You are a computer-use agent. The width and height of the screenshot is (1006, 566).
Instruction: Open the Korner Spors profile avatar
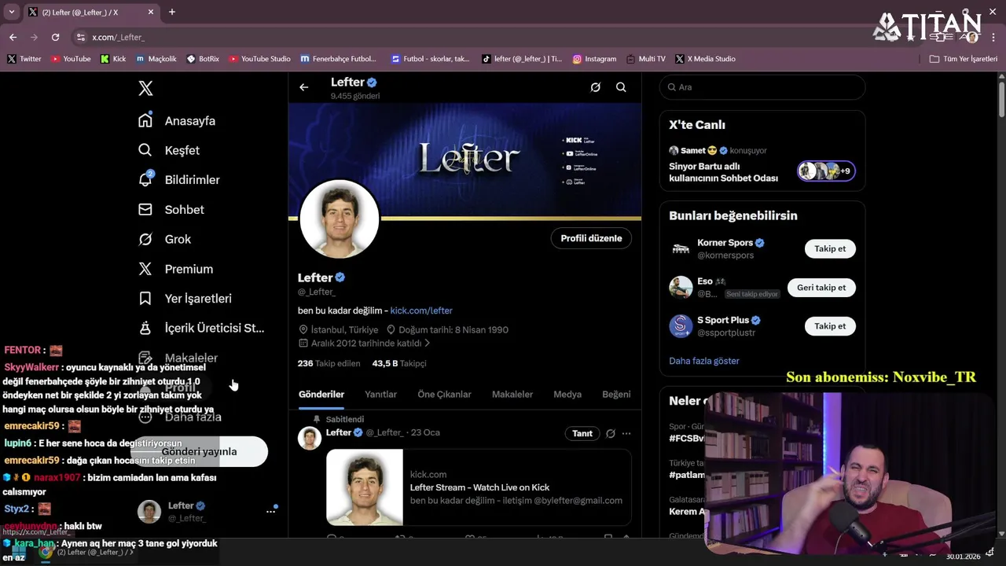pos(681,248)
